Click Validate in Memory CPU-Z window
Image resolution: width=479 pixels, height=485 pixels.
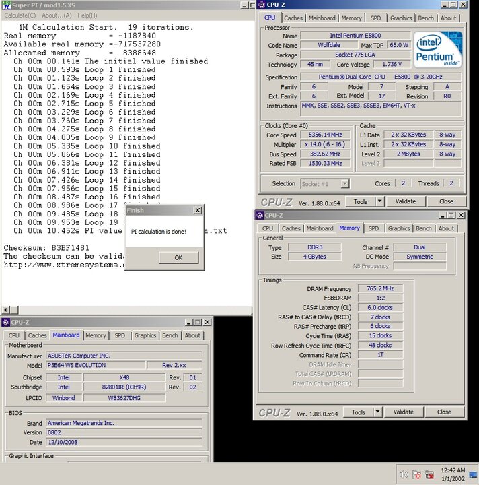[404, 412]
